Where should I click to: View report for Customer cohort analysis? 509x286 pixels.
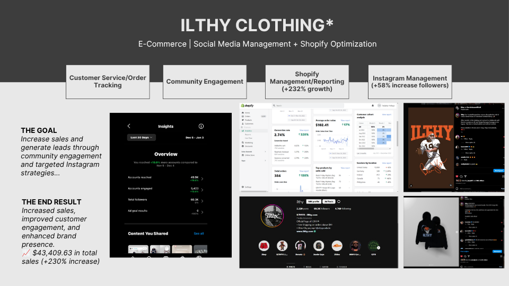click(387, 114)
